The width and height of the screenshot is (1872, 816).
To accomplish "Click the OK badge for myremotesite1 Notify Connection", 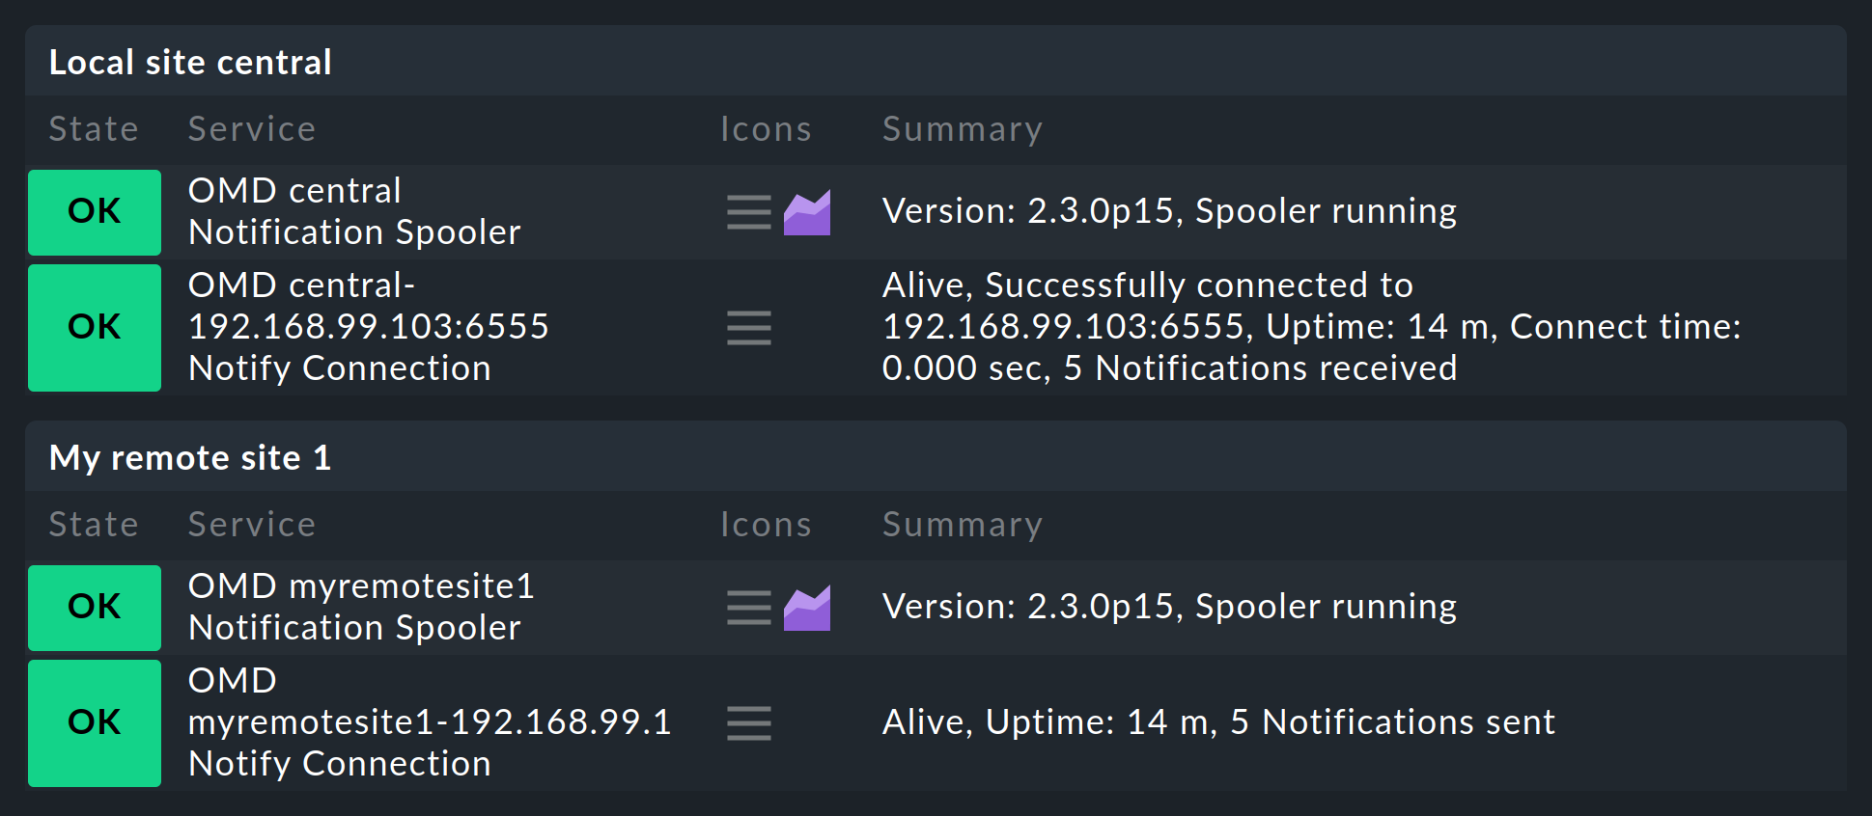I will 94,723.
